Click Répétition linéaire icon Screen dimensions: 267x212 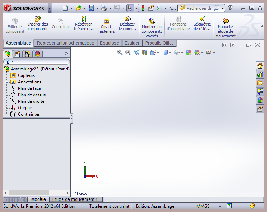coord(84,19)
